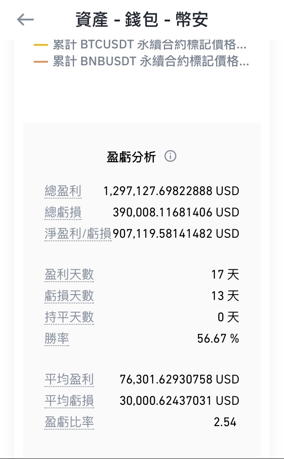Tap the 資產 - 錢包 - 幣安 page title
This screenshot has height=459, width=284.
tap(142, 20)
